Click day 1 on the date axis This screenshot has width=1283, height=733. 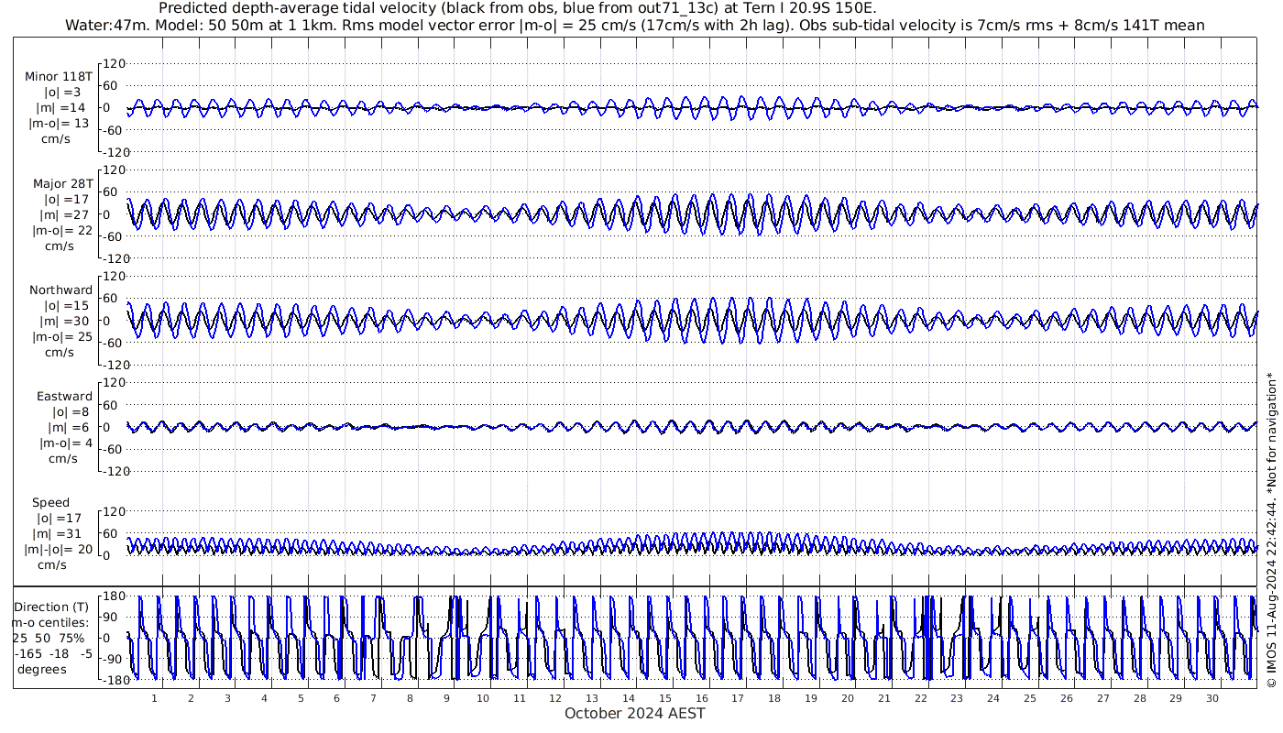[x=154, y=698]
